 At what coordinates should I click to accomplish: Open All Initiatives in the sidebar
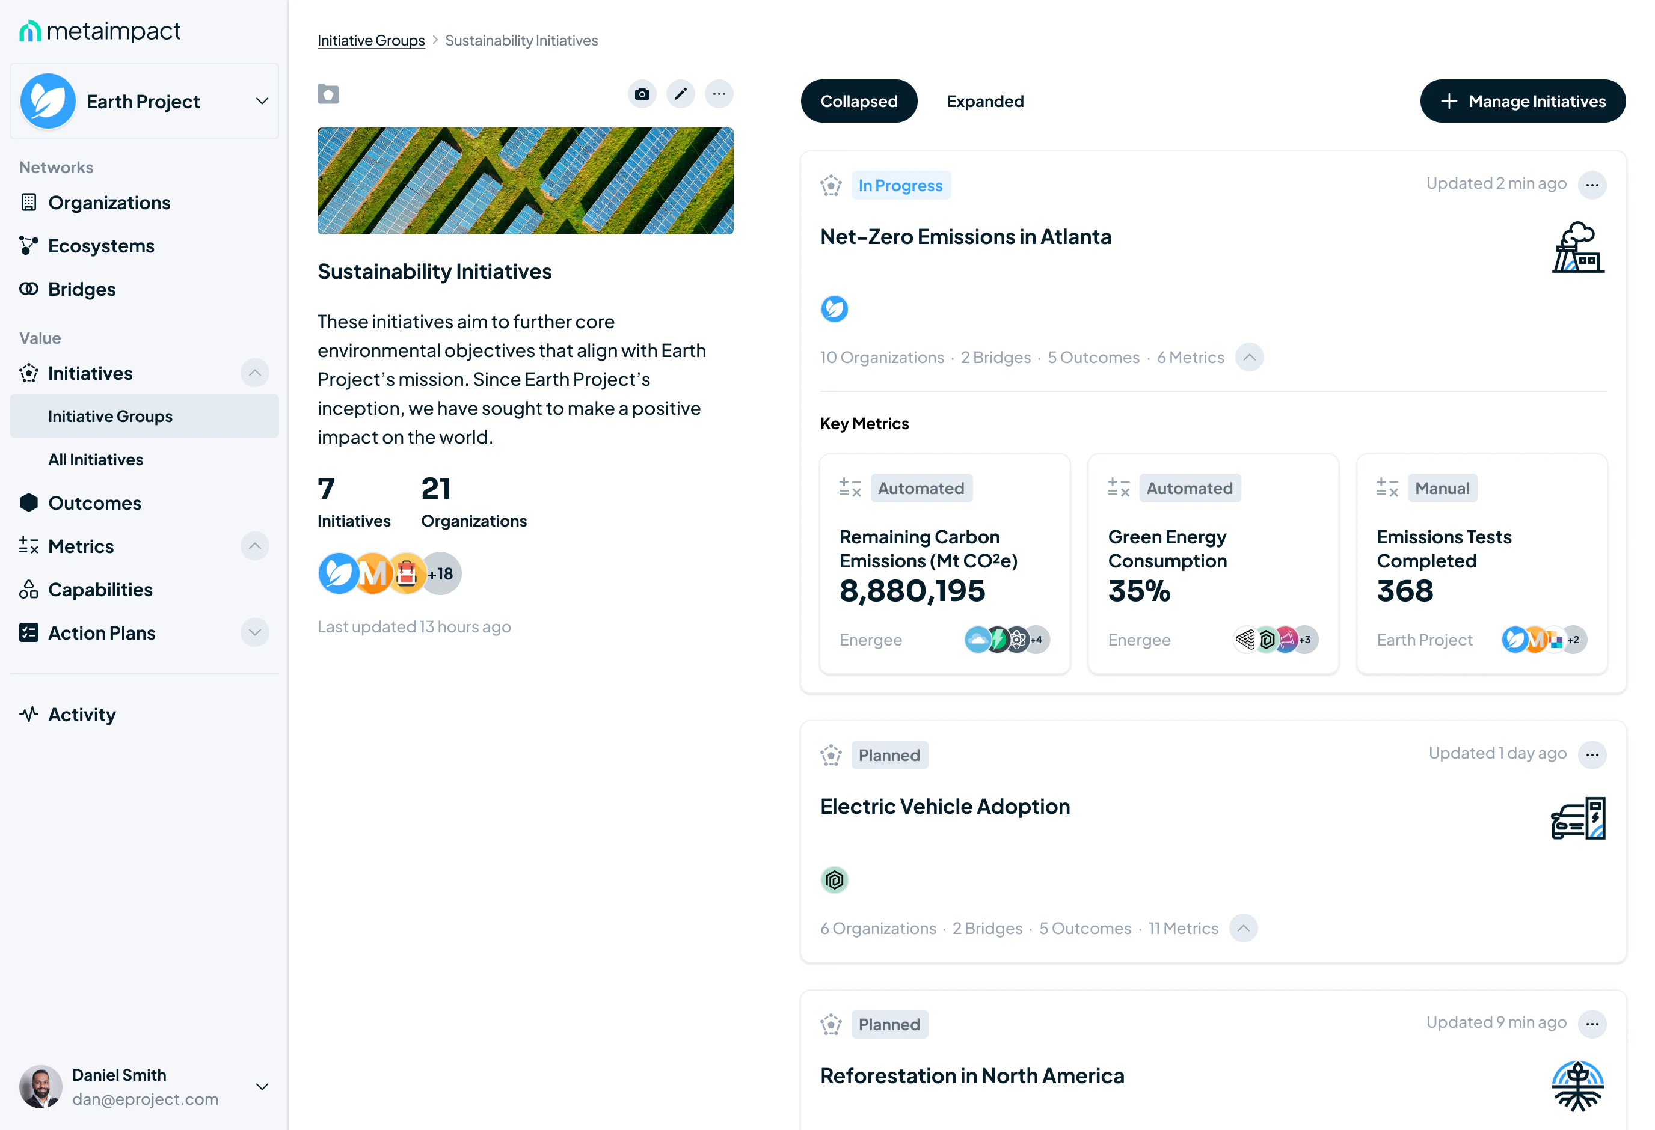(96, 460)
